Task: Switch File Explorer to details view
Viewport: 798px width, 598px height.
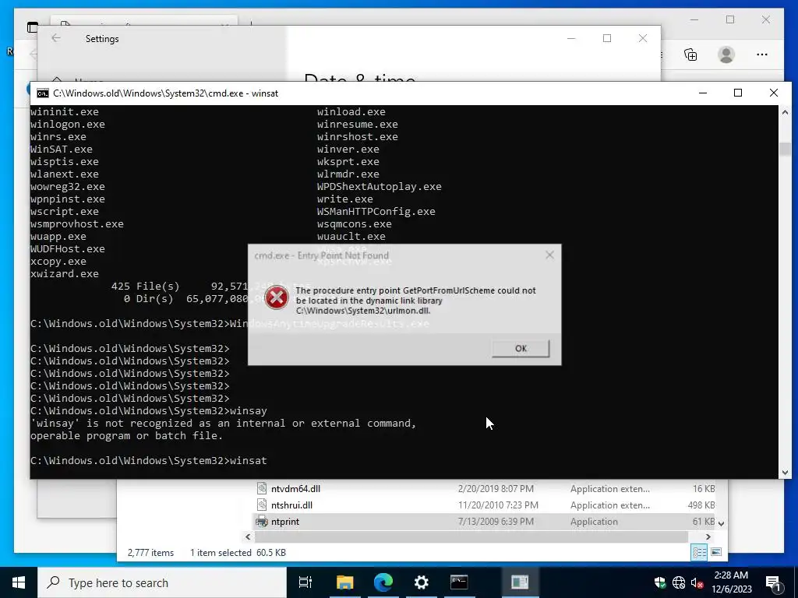Action: point(699,552)
